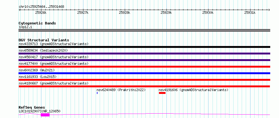Click the right arrowhead of the ruler
This screenshot has width=279, height=118.
[269, 10]
